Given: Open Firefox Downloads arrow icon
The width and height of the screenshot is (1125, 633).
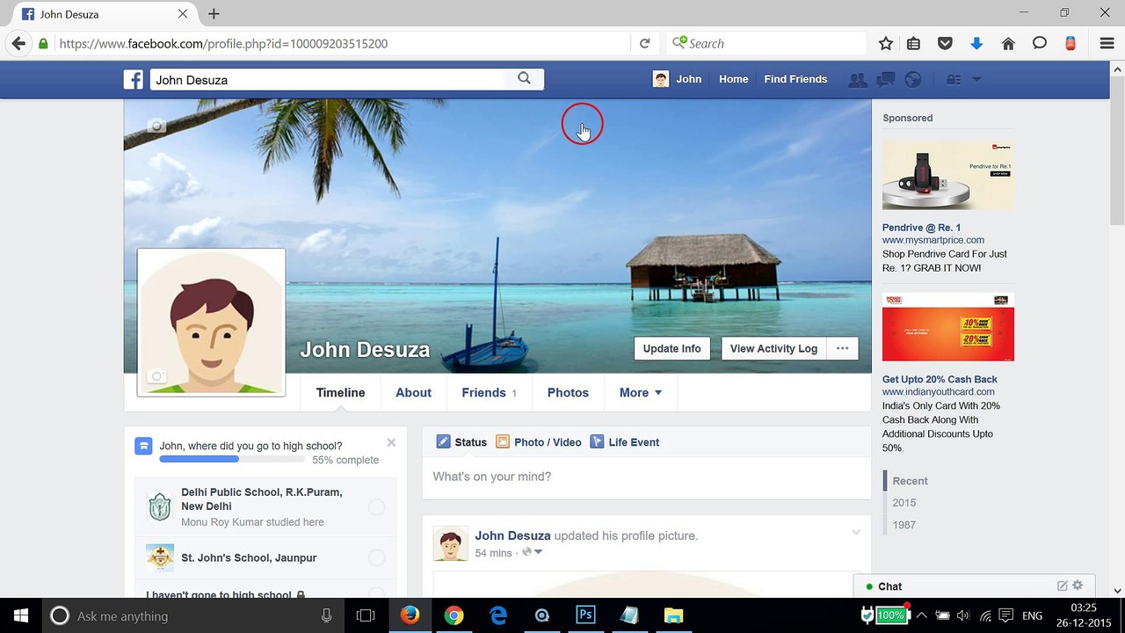Looking at the screenshot, I should tap(976, 43).
